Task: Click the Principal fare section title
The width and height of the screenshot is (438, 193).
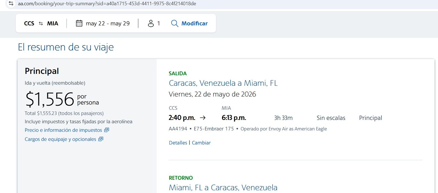Action: tap(42, 71)
